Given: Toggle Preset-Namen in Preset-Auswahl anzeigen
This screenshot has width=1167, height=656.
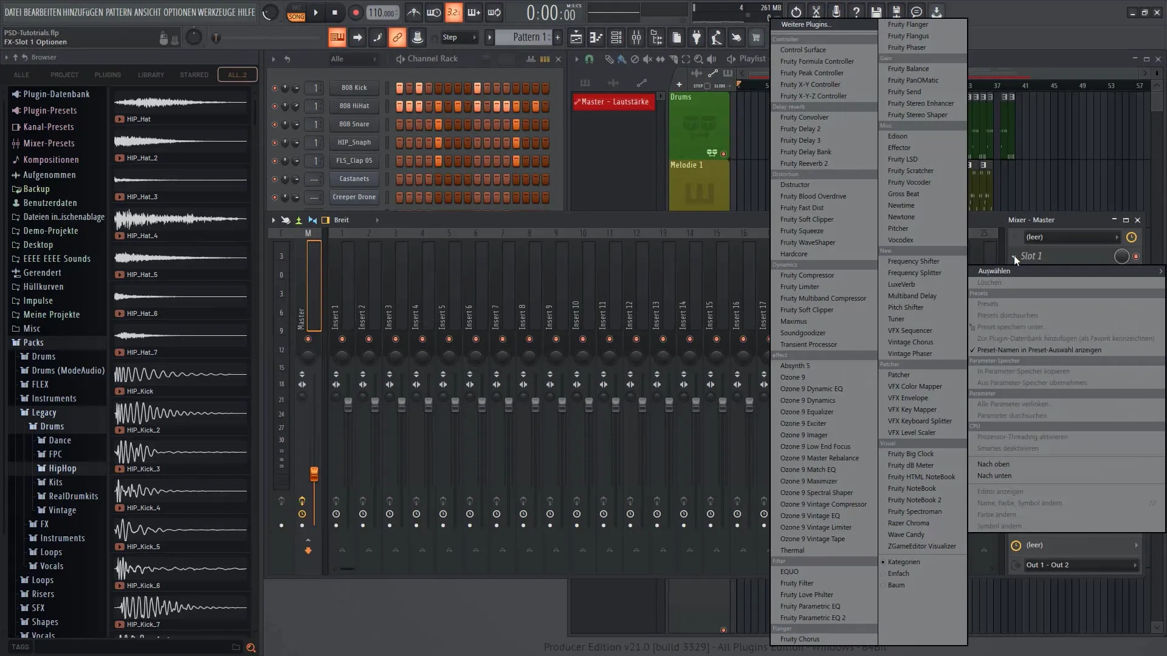Looking at the screenshot, I should click(1039, 350).
